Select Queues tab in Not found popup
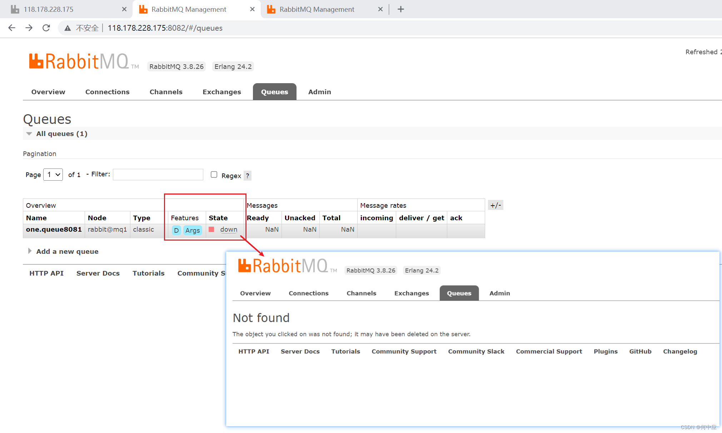 pyautogui.click(x=459, y=293)
